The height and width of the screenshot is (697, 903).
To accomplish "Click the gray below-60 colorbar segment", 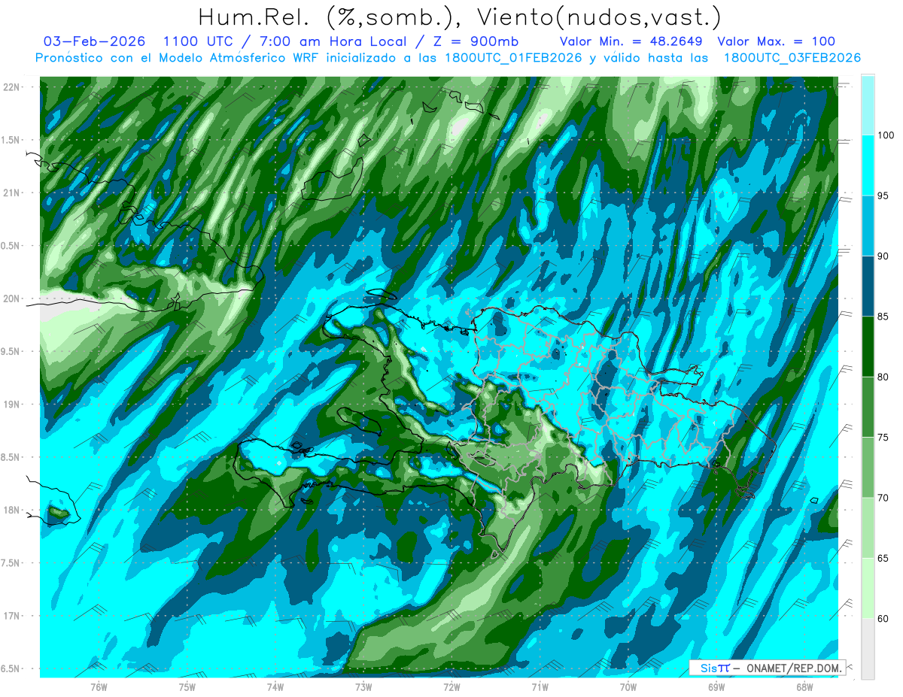I will click(868, 649).
